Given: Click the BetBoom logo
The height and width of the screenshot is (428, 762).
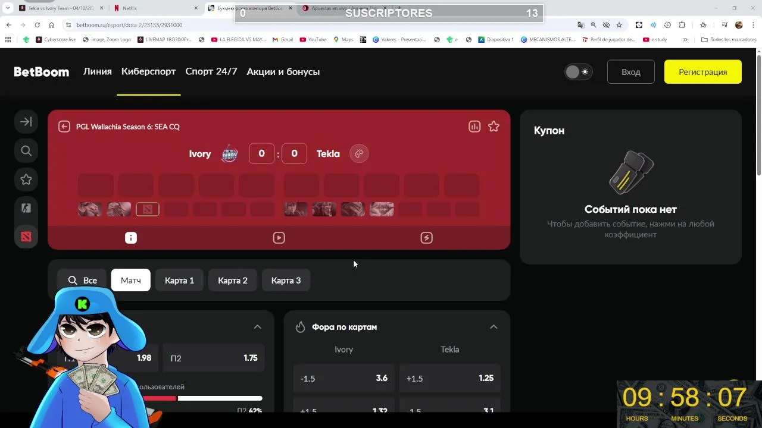Looking at the screenshot, I should point(42,72).
